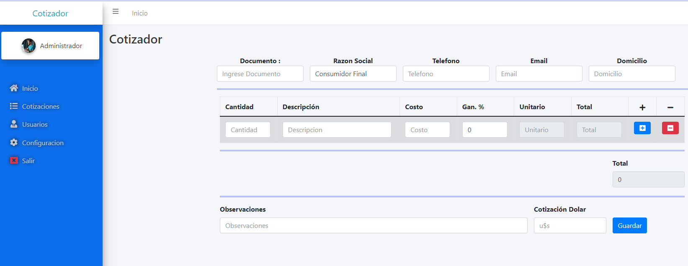Screen dimensions: 688x266
Task: Click the user icon beside Usuarios
Action: coord(14,124)
